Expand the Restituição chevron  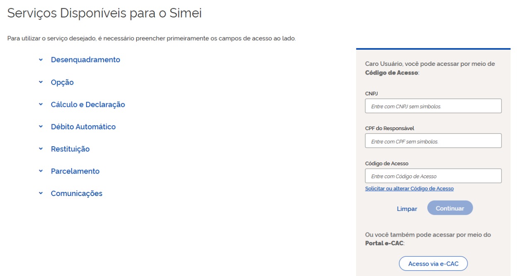pyautogui.click(x=41, y=149)
